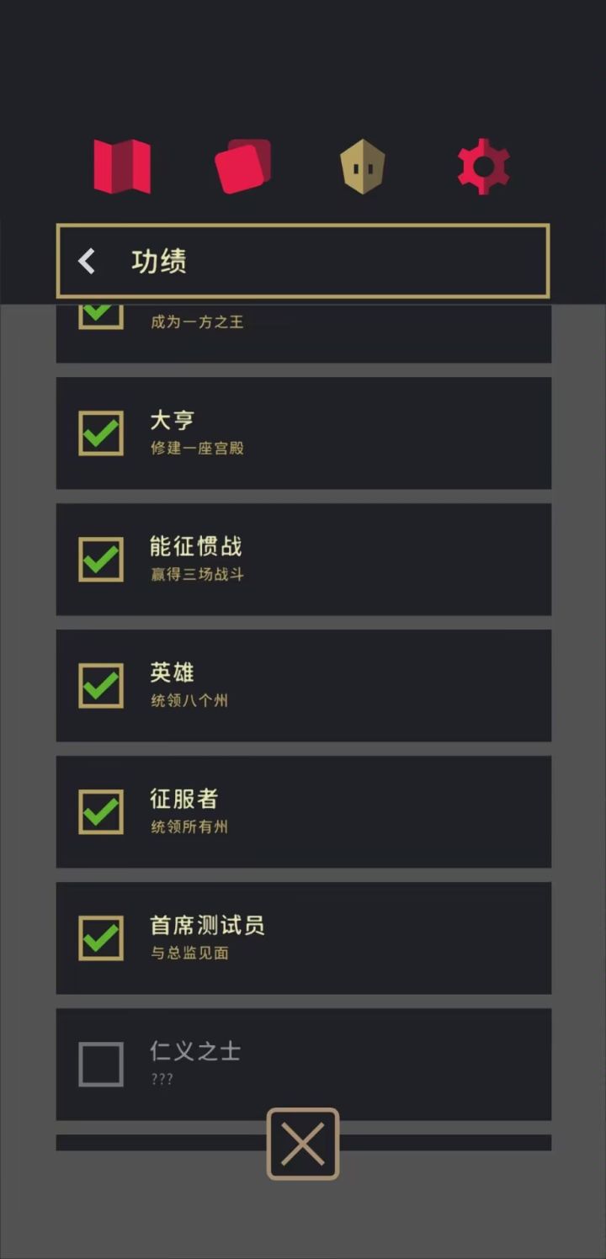This screenshot has width=606, height=1259.
Task: Click the 征服者 checkbox
Action: pyautogui.click(x=101, y=812)
